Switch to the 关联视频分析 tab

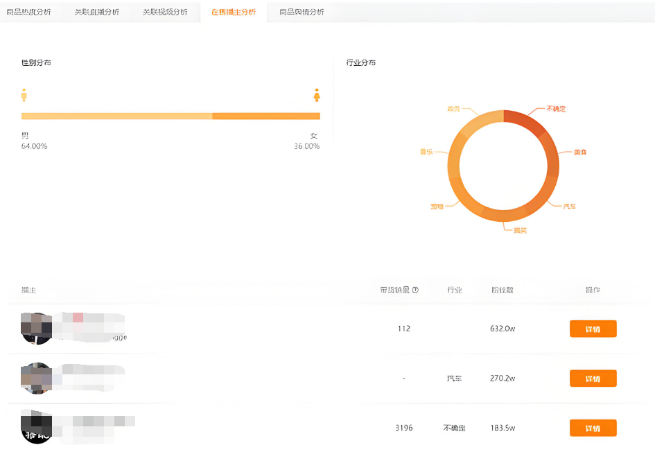165,12
